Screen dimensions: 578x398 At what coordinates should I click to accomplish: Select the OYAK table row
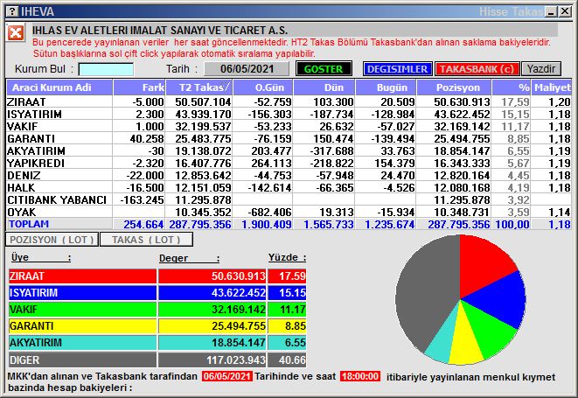click(x=289, y=212)
